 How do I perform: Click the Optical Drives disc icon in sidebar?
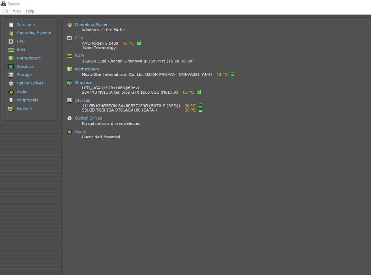tap(11, 83)
